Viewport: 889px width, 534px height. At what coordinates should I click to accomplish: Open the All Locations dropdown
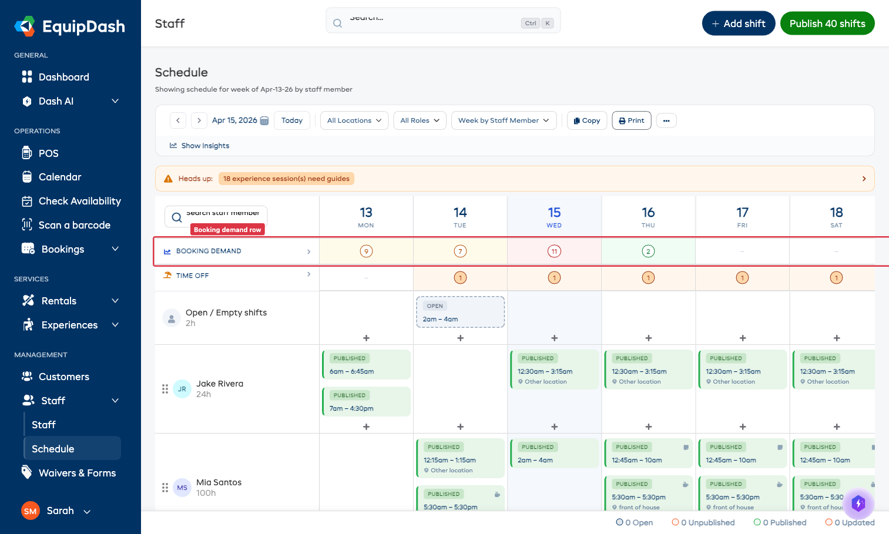click(354, 120)
